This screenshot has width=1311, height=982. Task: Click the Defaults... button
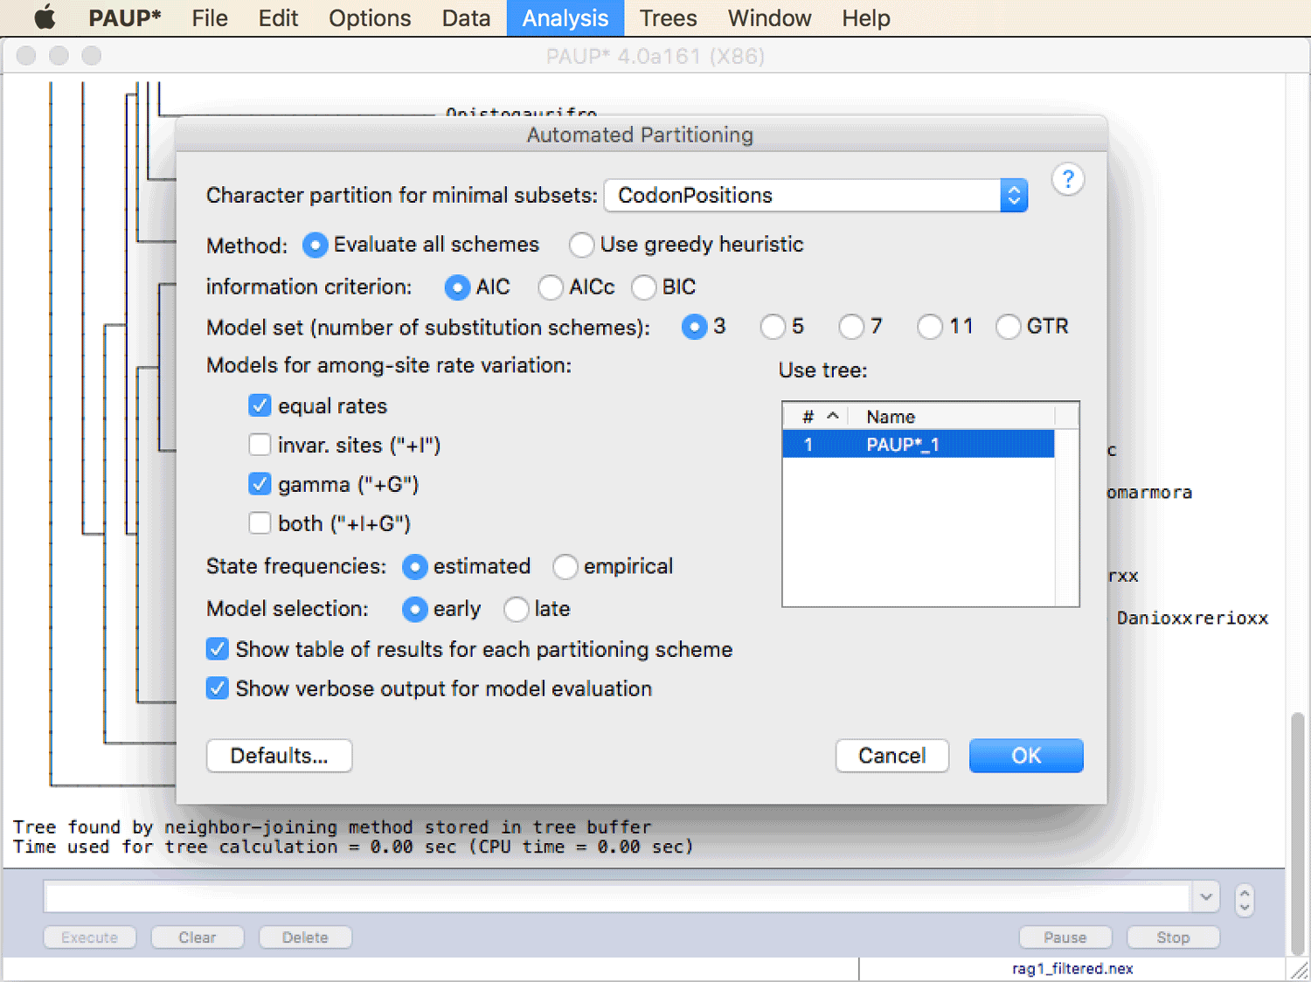point(280,756)
